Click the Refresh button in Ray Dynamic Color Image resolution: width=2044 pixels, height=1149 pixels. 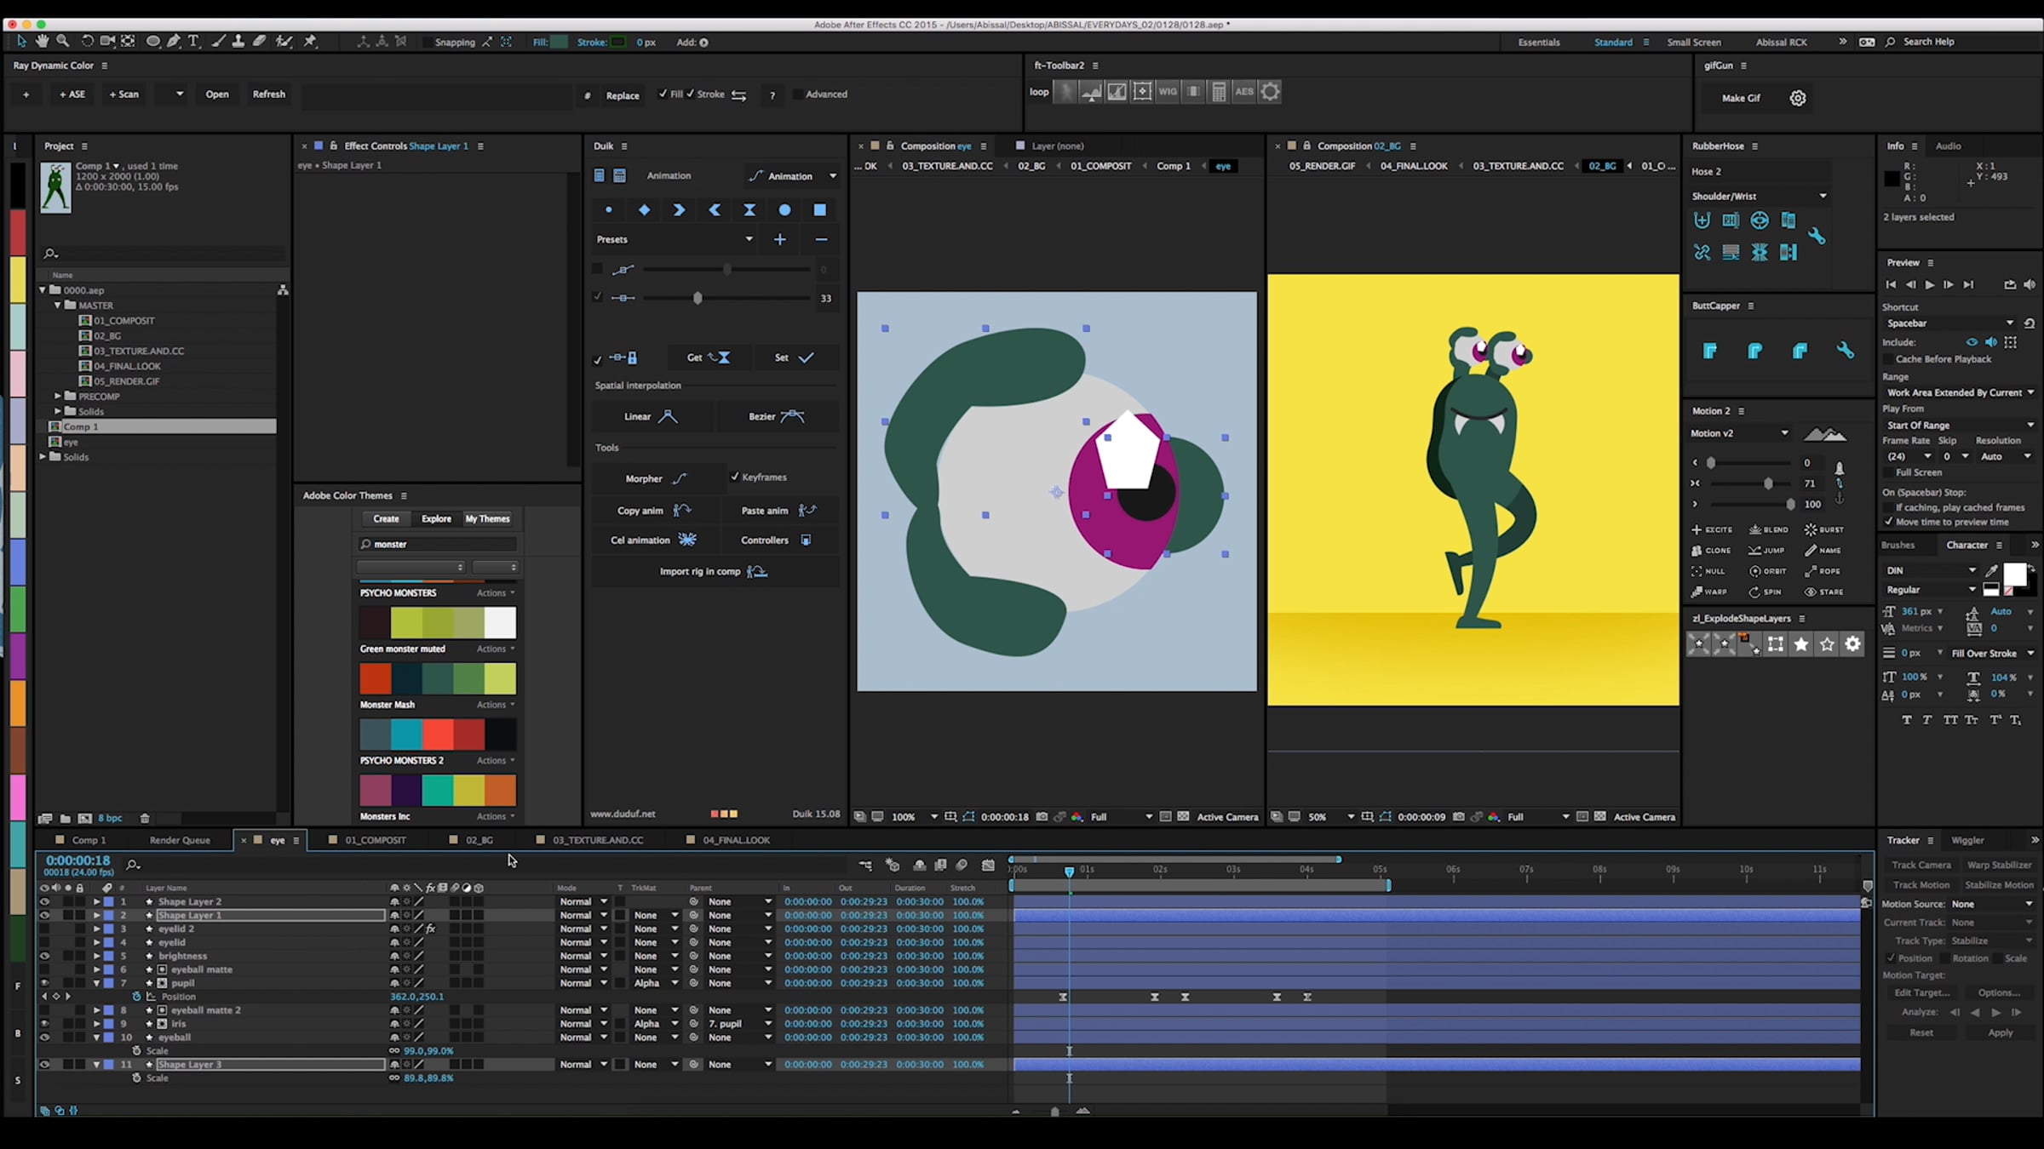[268, 94]
